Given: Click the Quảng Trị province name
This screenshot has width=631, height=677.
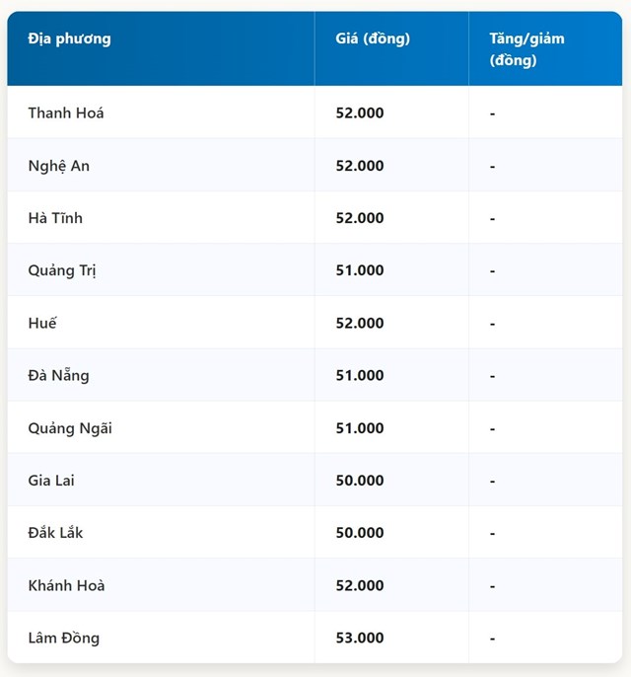Looking at the screenshot, I should point(62,270).
